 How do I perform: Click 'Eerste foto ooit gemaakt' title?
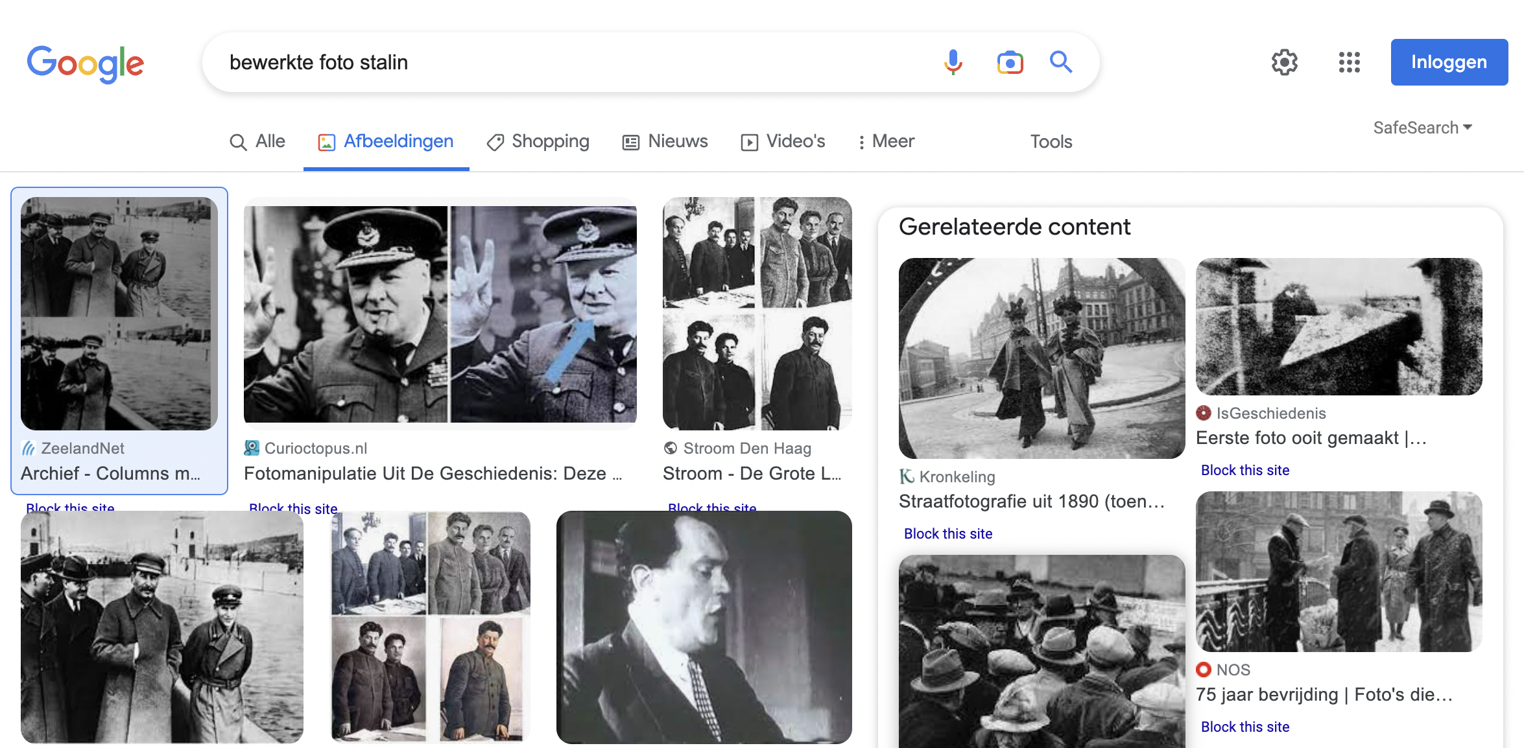(x=1311, y=438)
